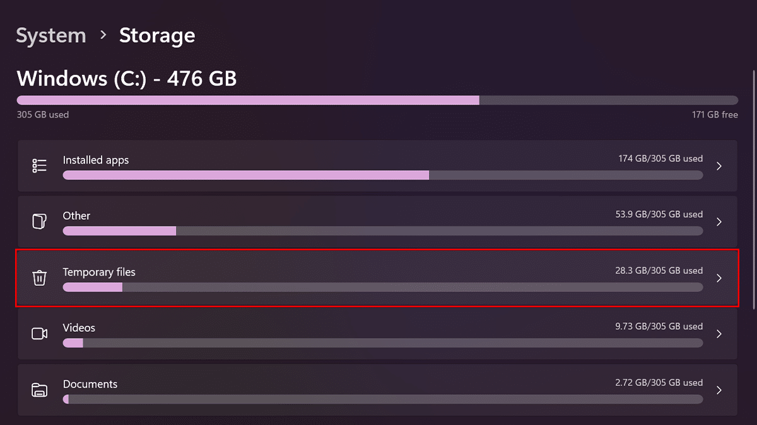Select the Videos storage label
Viewport: 757px width, 425px height.
[x=79, y=328]
